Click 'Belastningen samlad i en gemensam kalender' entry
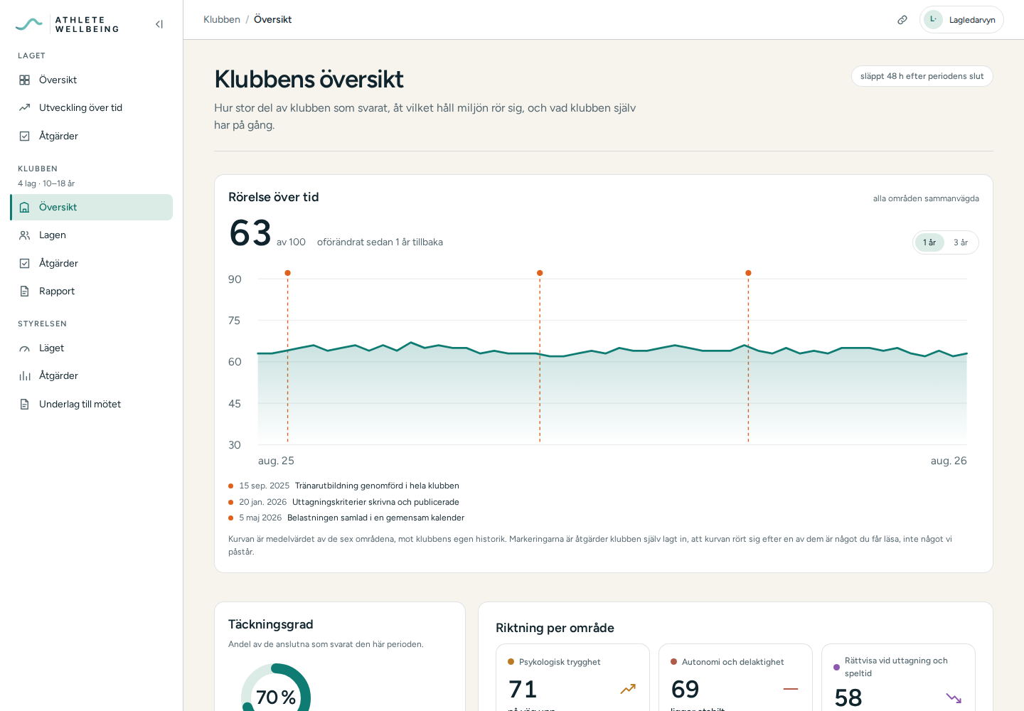Screen dimensions: 1024x711 [375, 518]
